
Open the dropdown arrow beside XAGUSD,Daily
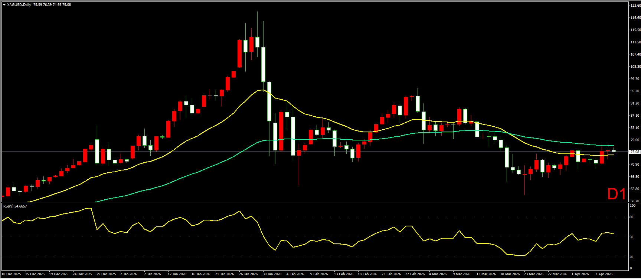(4, 5)
